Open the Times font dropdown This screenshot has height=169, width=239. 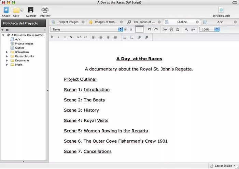tap(86, 29)
